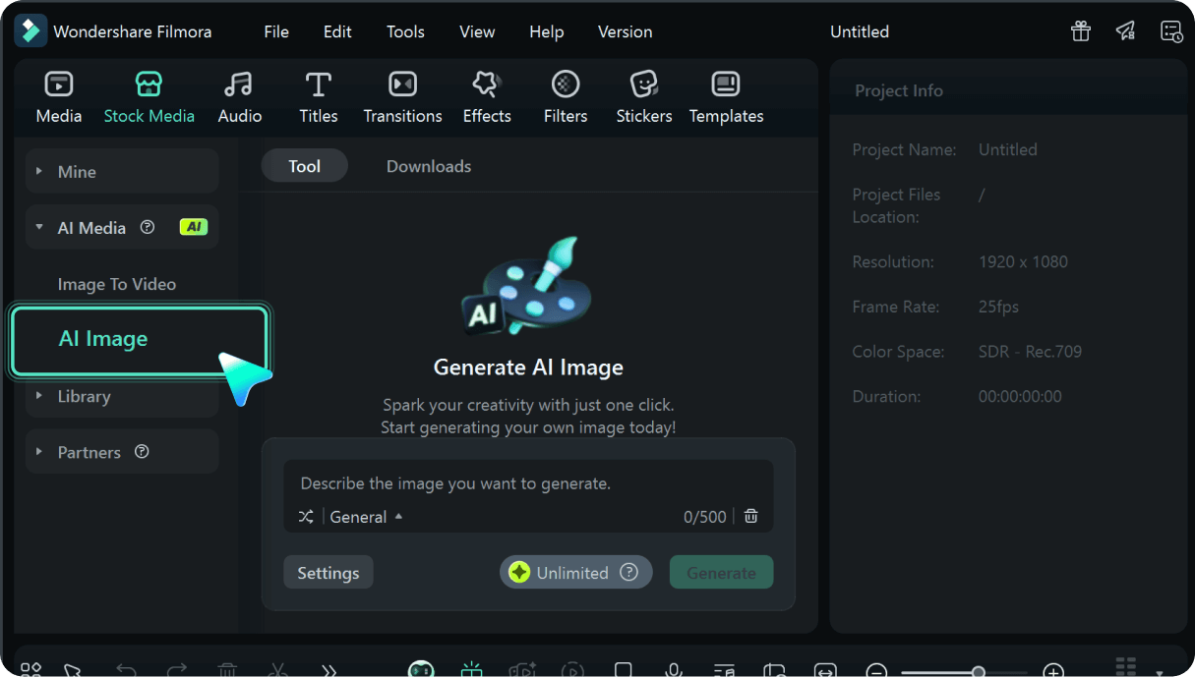Click the question mark next to Unlimited
Image resolution: width=1195 pixels, height=677 pixels.
tap(629, 572)
